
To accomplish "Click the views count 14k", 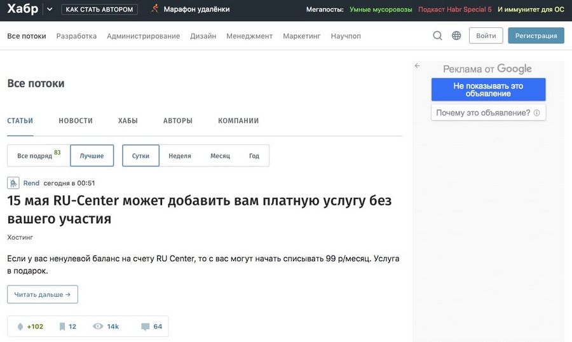I will pos(112,326).
